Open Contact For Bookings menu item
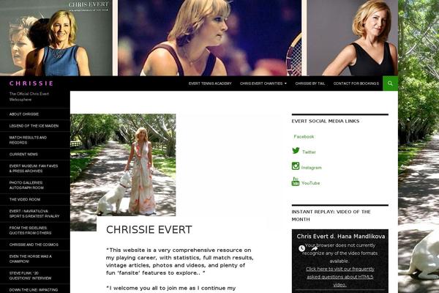 (x=356, y=84)
